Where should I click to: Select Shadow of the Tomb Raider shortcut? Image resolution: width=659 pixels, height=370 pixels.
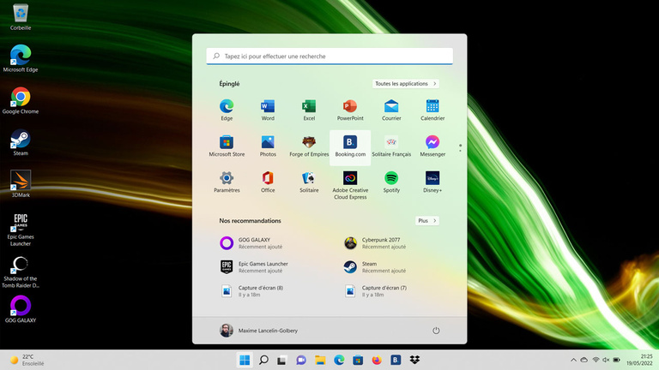coord(21,272)
